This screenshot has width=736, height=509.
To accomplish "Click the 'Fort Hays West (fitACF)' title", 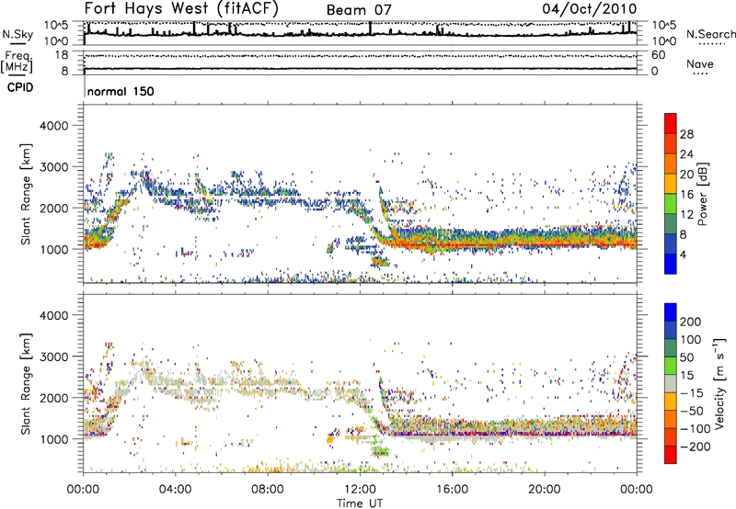I will click(x=181, y=9).
